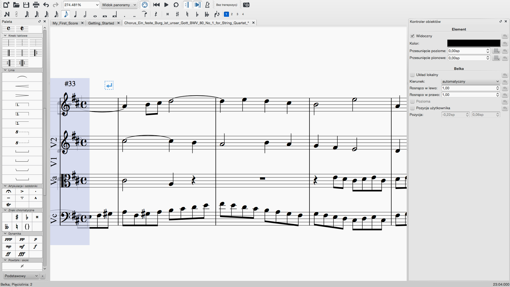The height and width of the screenshot is (287, 510).
Task: Start score playback
Action: [x=166, y=5]
